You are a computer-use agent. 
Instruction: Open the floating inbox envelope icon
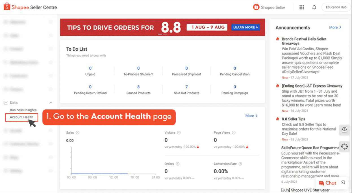tap(344, 130)
